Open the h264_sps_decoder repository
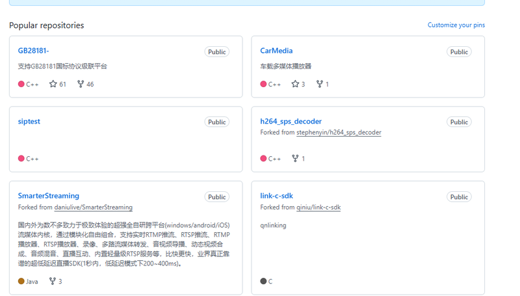This screenshot has height=296, width=520. click(291, 122)
